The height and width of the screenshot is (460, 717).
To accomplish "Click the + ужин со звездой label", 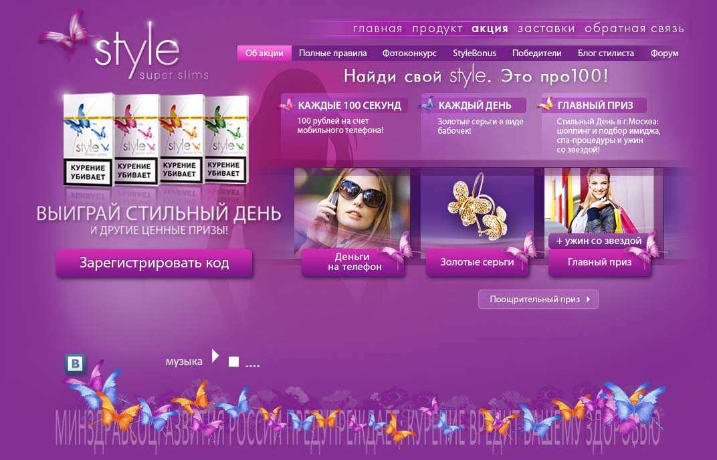I will tap(599, 241).
